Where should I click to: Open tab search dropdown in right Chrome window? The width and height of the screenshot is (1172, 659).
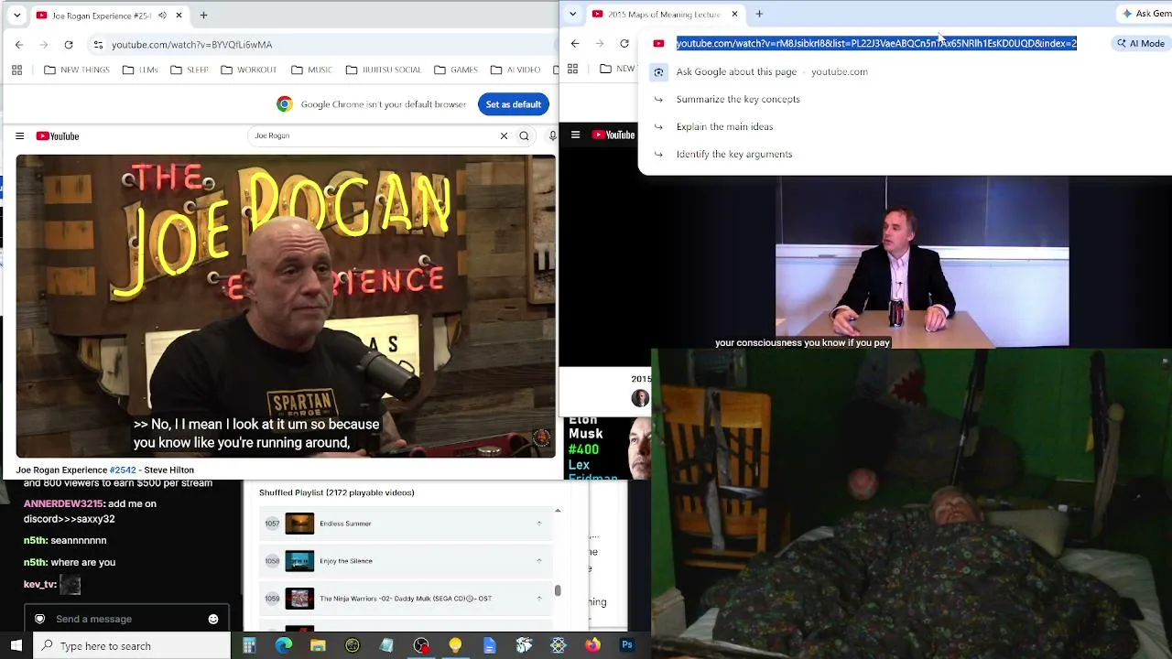(572, 15)
